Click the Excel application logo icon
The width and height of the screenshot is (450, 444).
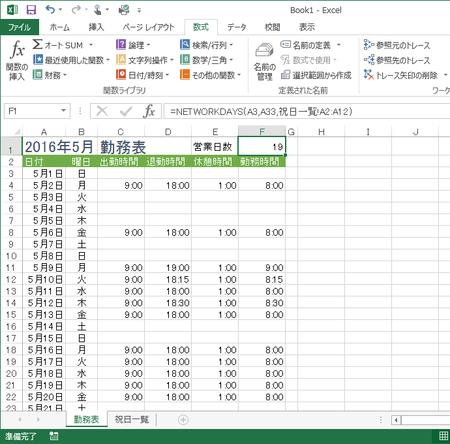point(12,10)
